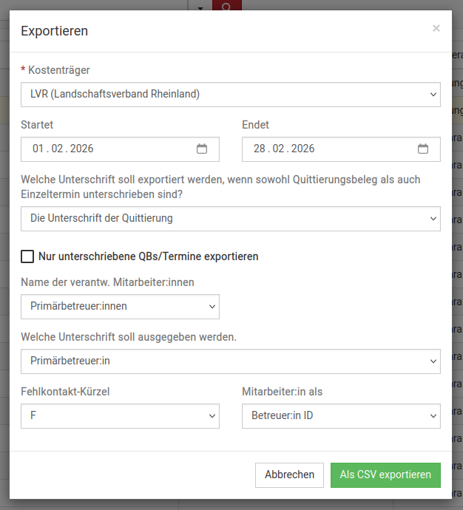Select the year 2026 in Endet date

coord(303,149)
